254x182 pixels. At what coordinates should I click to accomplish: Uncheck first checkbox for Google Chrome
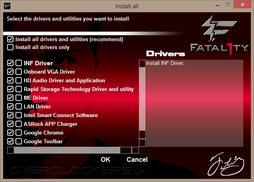[10, 133]
